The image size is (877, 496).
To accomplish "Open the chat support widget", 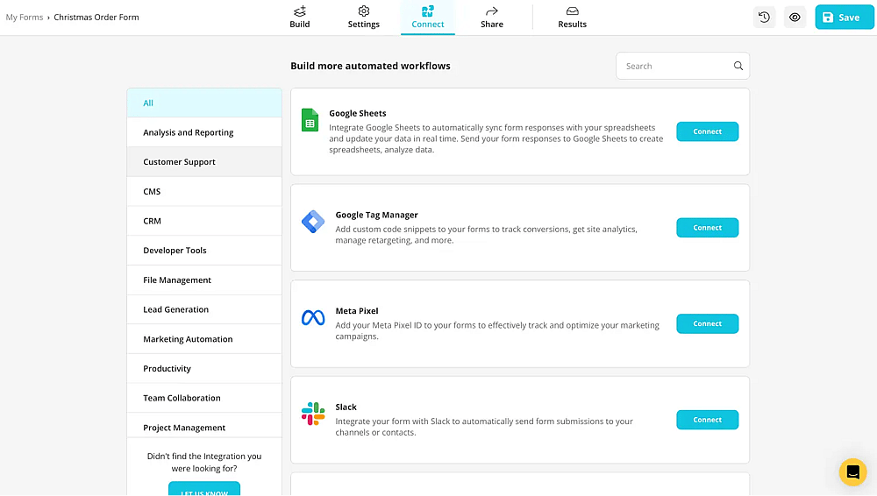I will tap(852, 472).
